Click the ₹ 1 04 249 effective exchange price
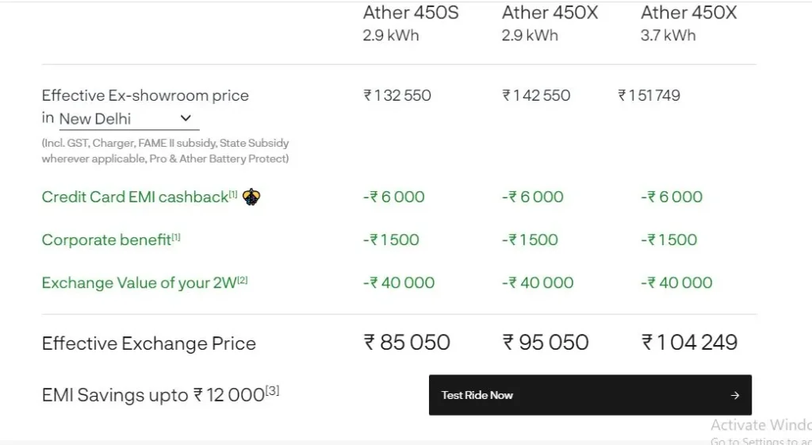Viewport: 812px width, 445px height. [x=690, y=343]
